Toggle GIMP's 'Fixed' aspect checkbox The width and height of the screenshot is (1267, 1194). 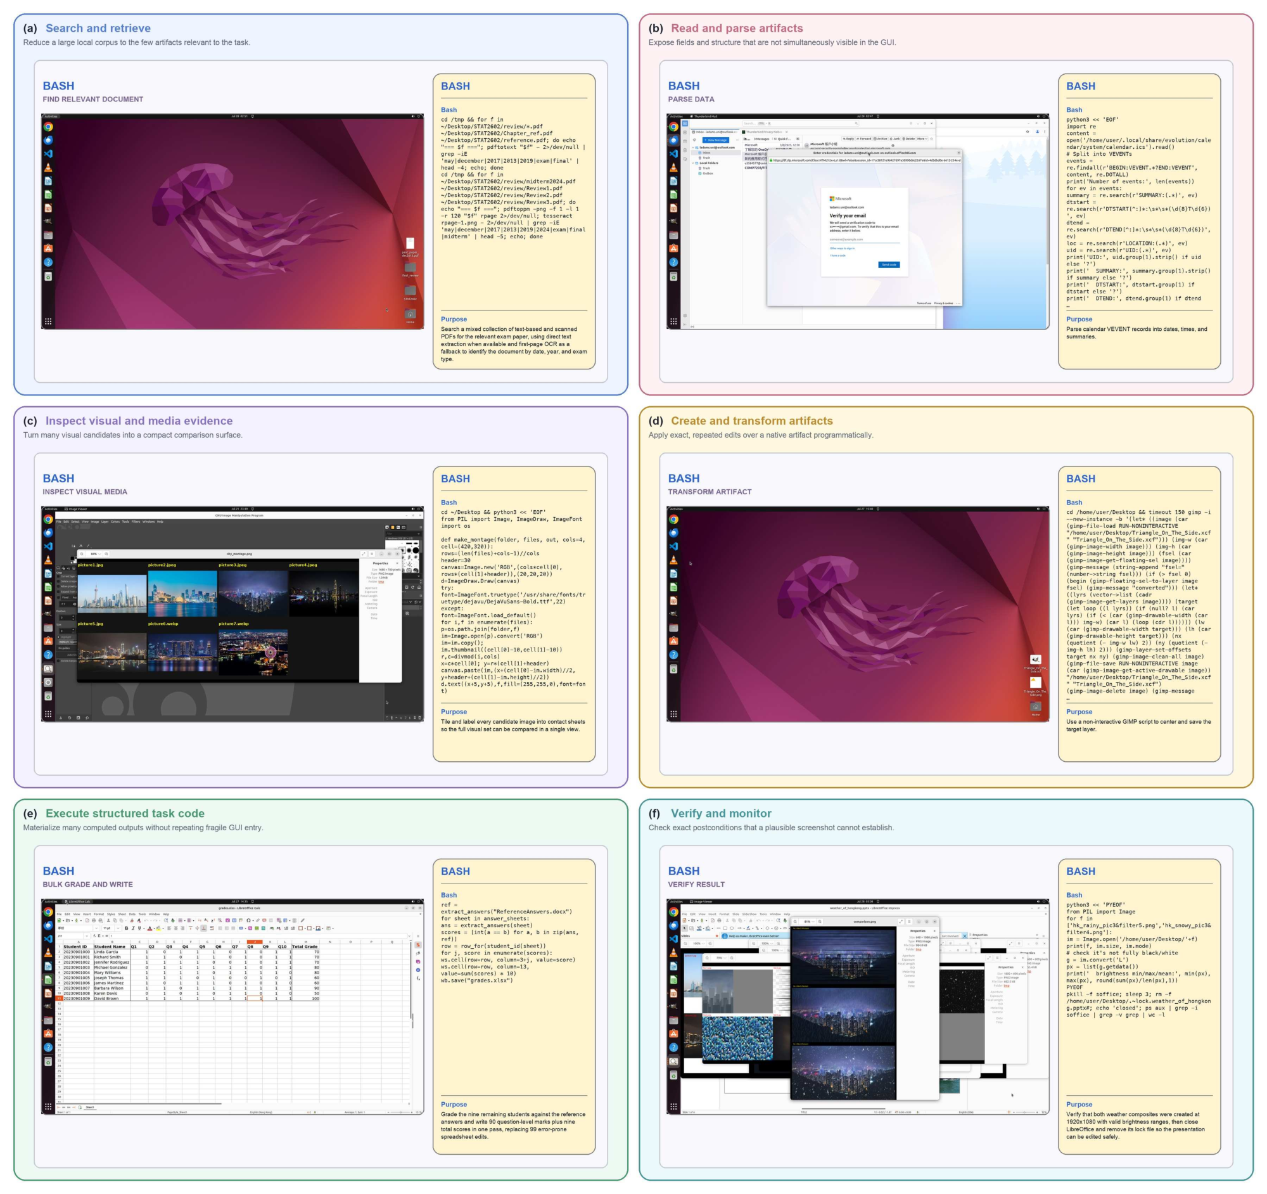[x=59, y=598]
